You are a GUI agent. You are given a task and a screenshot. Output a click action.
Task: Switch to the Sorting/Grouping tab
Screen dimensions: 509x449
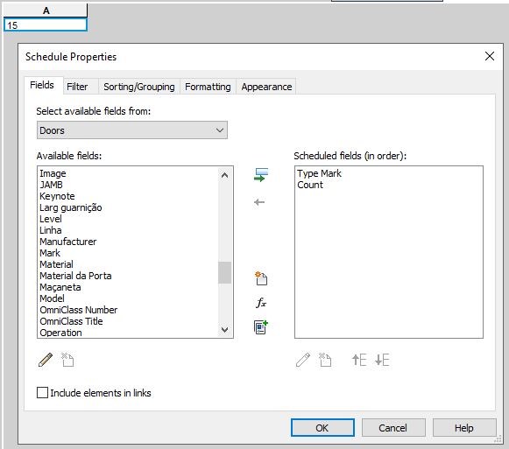(139, 87)
